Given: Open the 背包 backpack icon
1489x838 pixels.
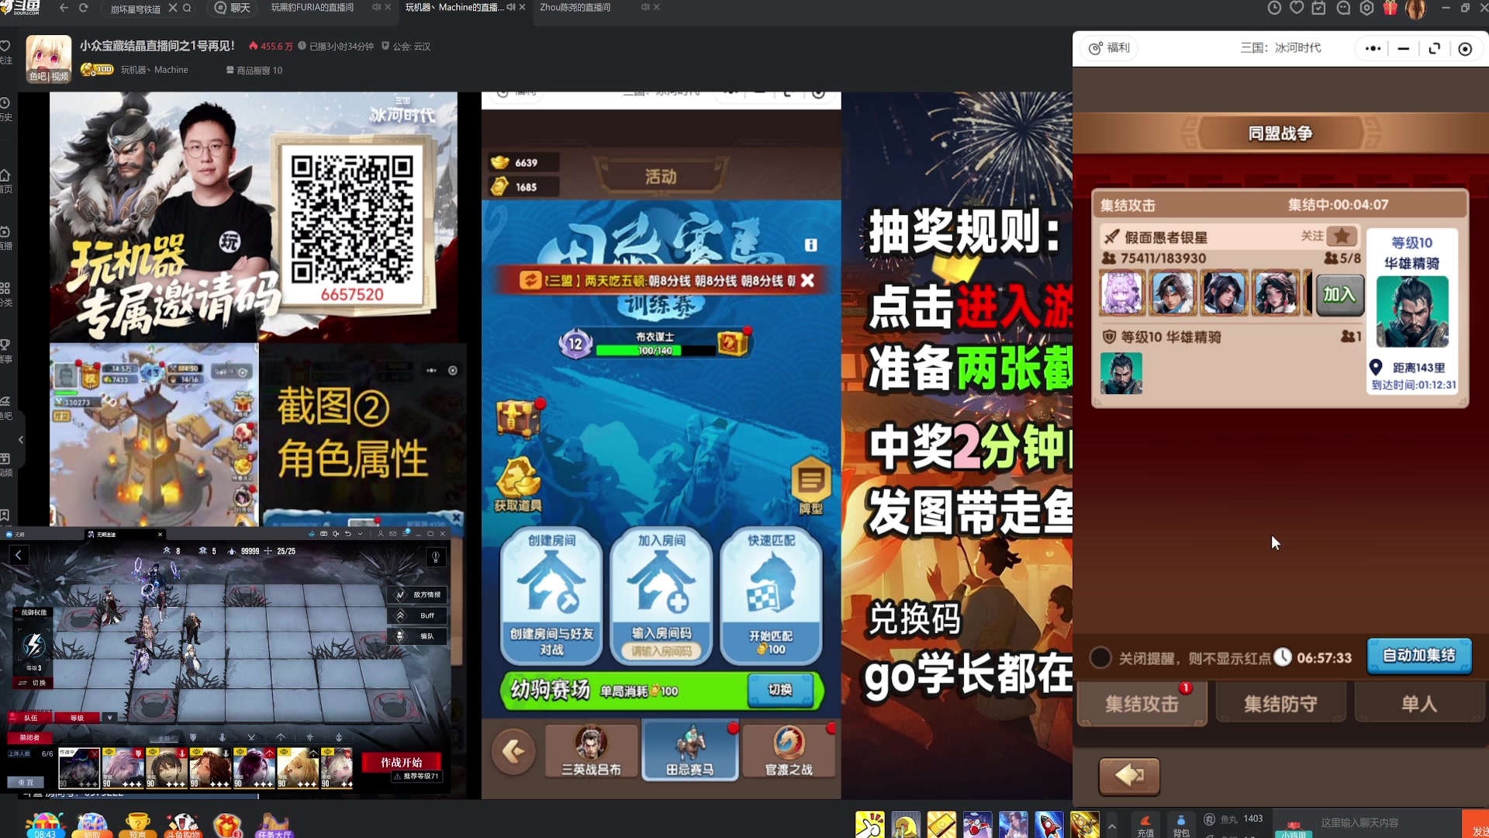Looking at the screenshot, I should tap(1181, 825).
